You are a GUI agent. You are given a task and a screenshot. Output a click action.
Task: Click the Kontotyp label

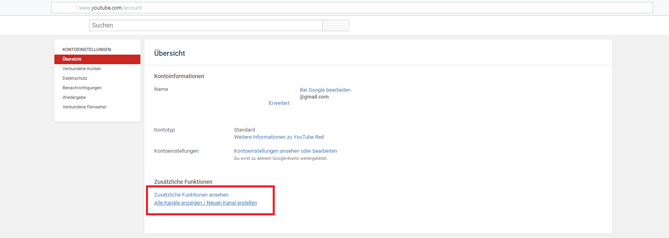click(x=164, y=130)
